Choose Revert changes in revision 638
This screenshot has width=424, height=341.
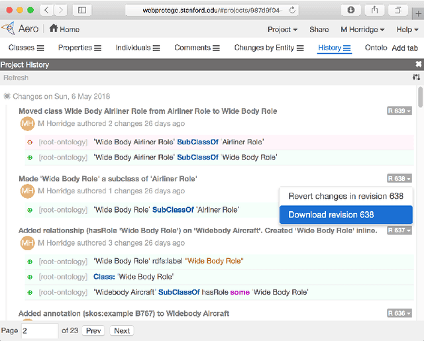345,196
